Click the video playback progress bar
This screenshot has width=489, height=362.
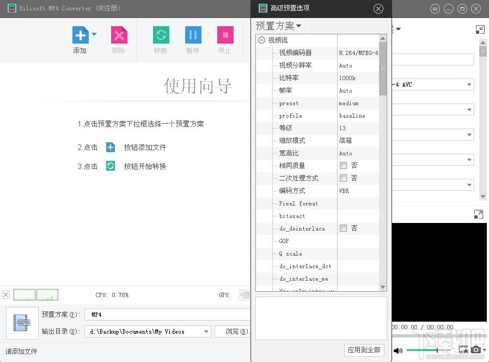click(x=439, y=336)
